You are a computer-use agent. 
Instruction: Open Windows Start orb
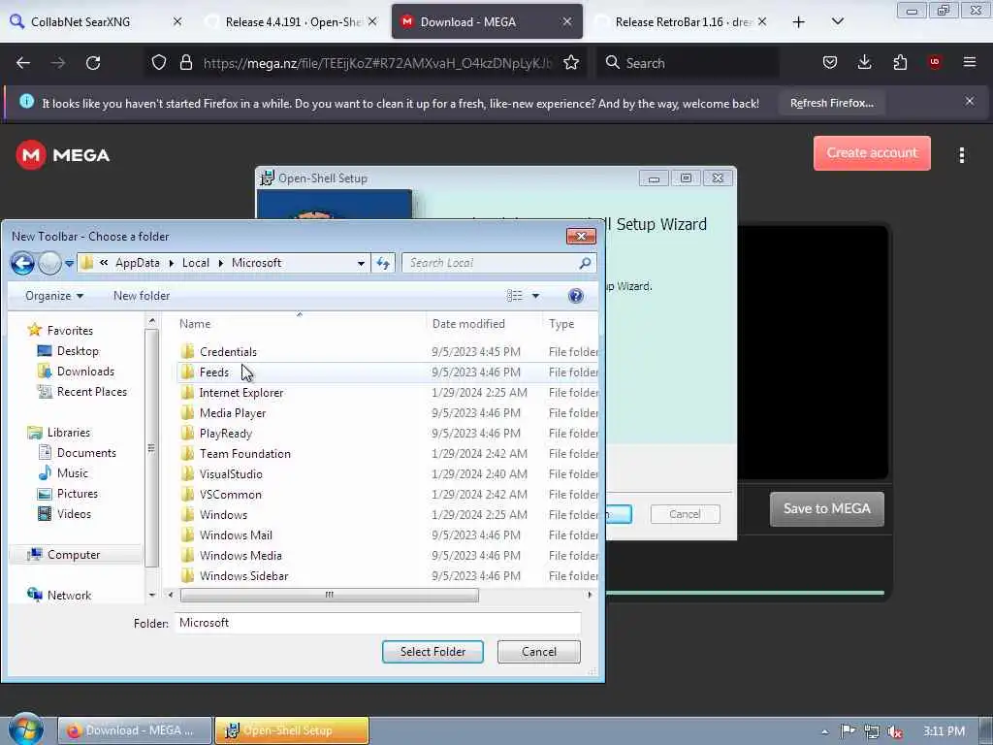(25, 729)
